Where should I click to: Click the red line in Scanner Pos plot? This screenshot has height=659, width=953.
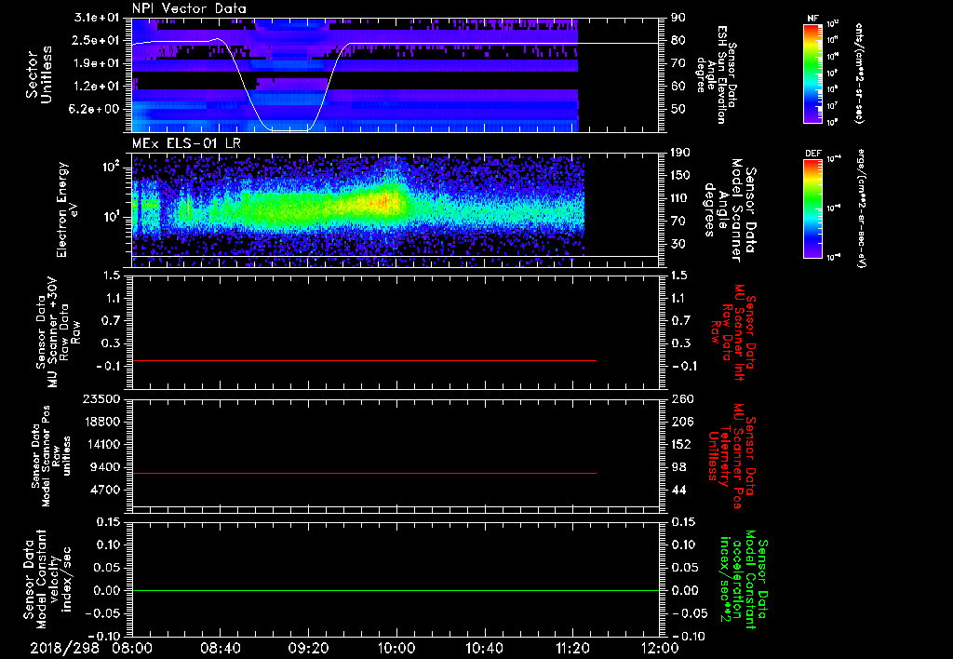[x=364, y=473]
